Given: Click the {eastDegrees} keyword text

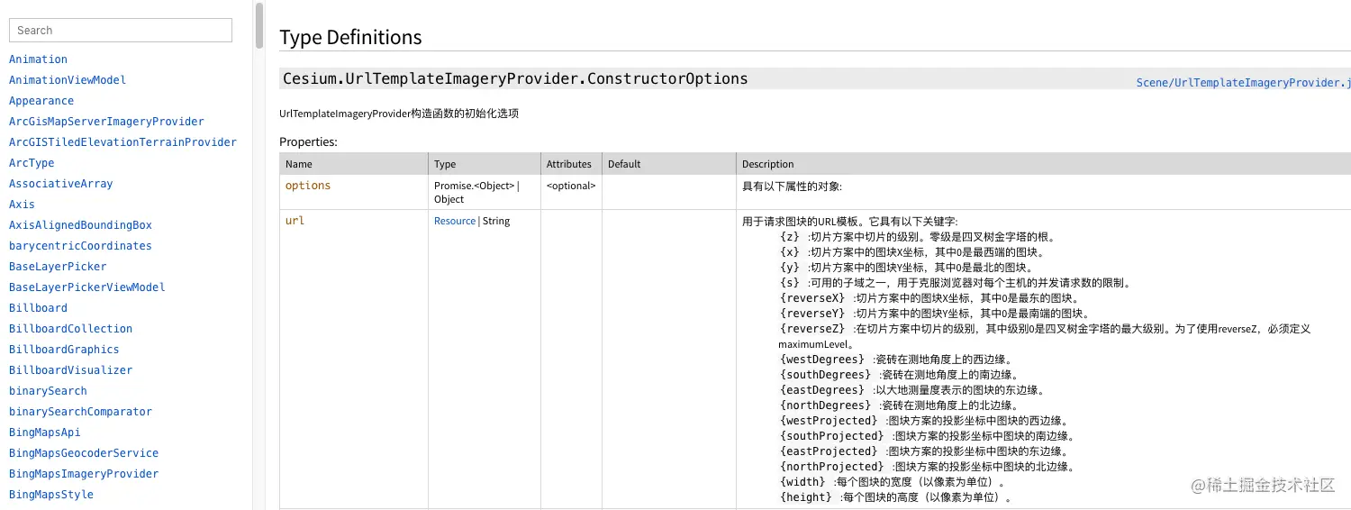Looking at the screenshot, I should (x=822, y=390).
